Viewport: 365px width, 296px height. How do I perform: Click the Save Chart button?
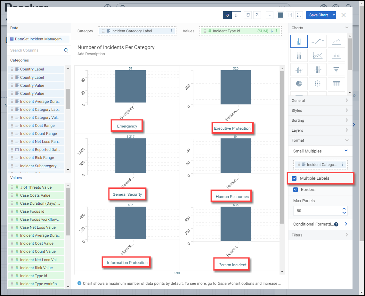click(318, 15)
